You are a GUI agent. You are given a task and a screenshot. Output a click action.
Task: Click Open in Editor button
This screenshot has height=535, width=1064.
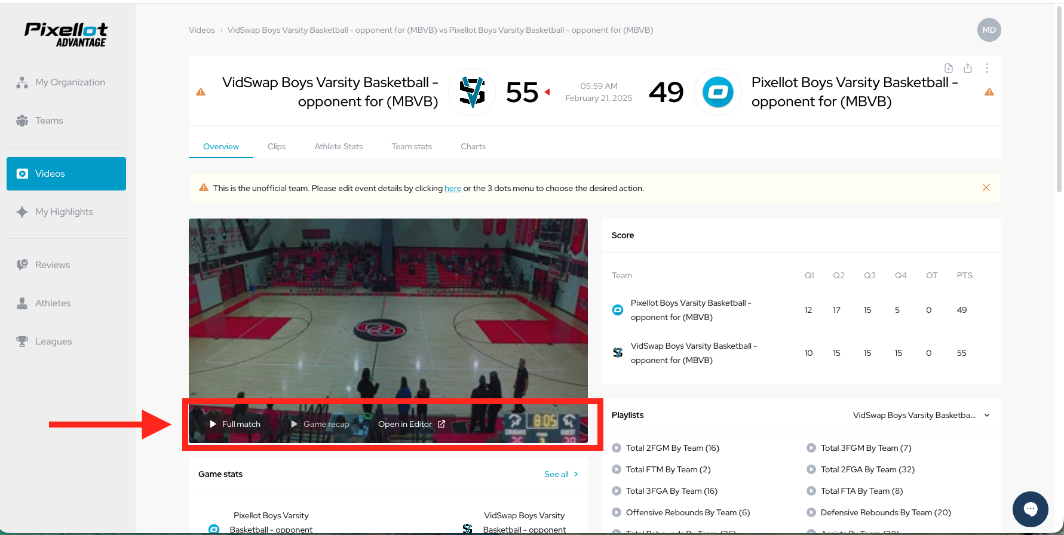411,424
